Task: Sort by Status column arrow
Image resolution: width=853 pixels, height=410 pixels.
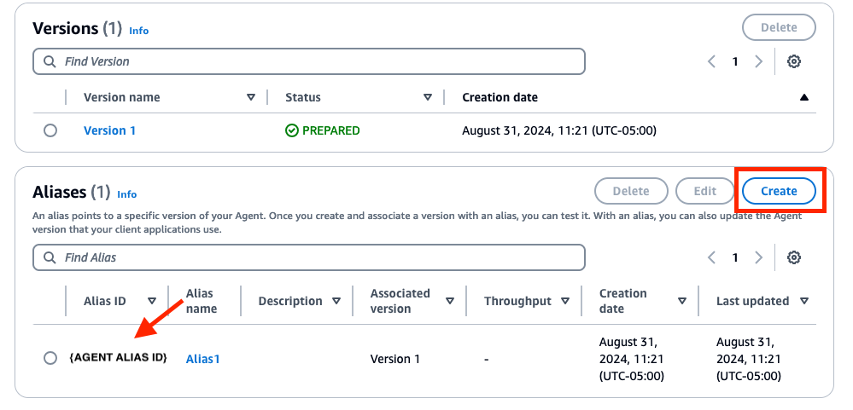Action: click(428, 98)
